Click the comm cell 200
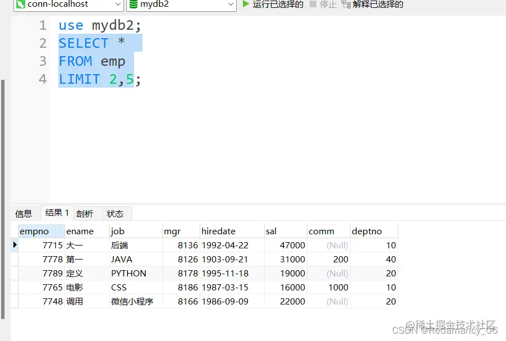Image resolution: width=506 pixels, height=341 pixels. 329,259
